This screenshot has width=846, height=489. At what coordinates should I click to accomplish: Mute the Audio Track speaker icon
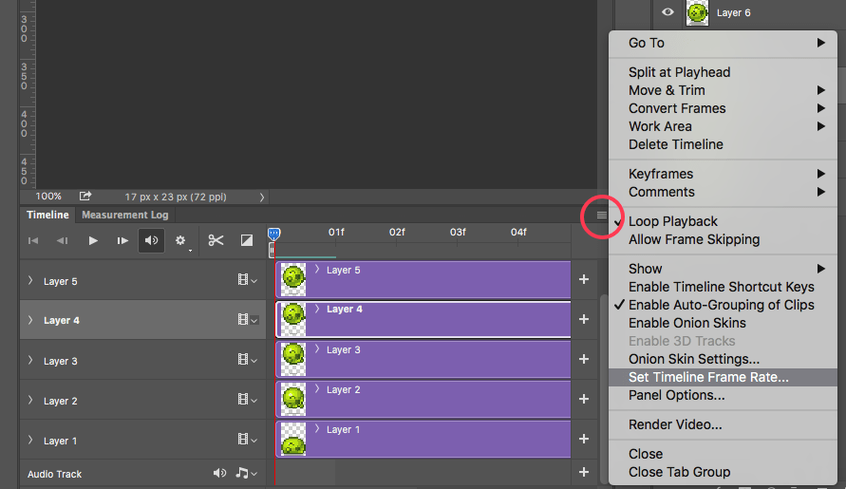click(x=219, y=474)
